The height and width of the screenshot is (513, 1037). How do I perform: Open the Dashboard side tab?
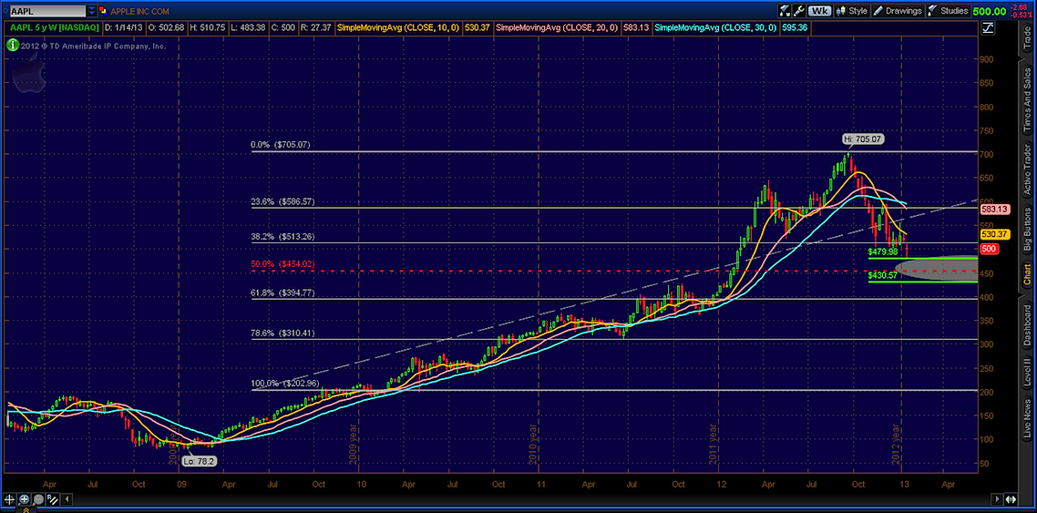1027,323
